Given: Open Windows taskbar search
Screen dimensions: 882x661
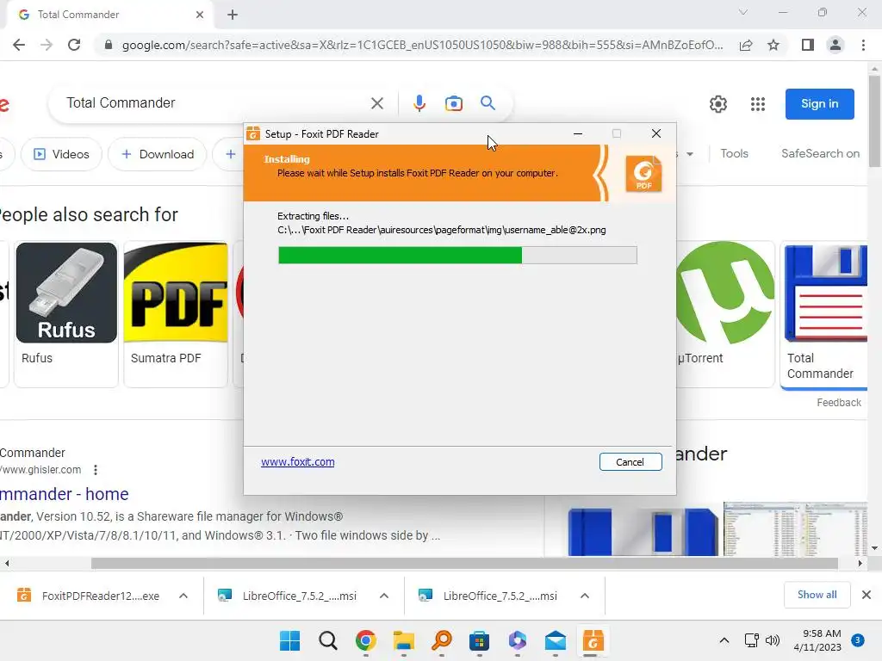Looking at the screenshot, I should (328, 640).
